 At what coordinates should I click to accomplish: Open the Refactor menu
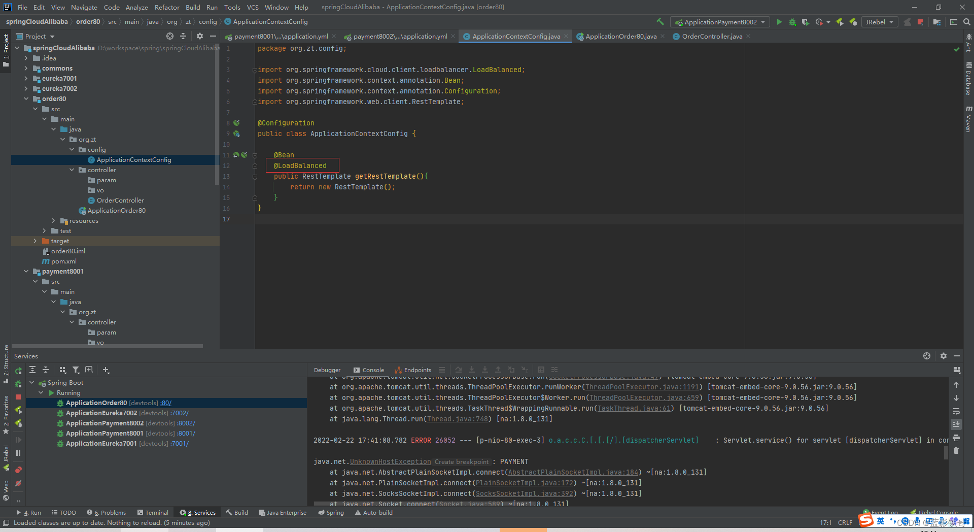point(167,7)
